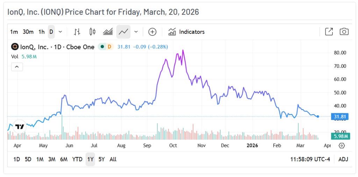Click the Compare or Add Symbol plus icon
Image resolution: width=358 pixels, height=177 pixels.
coord(152,32)
